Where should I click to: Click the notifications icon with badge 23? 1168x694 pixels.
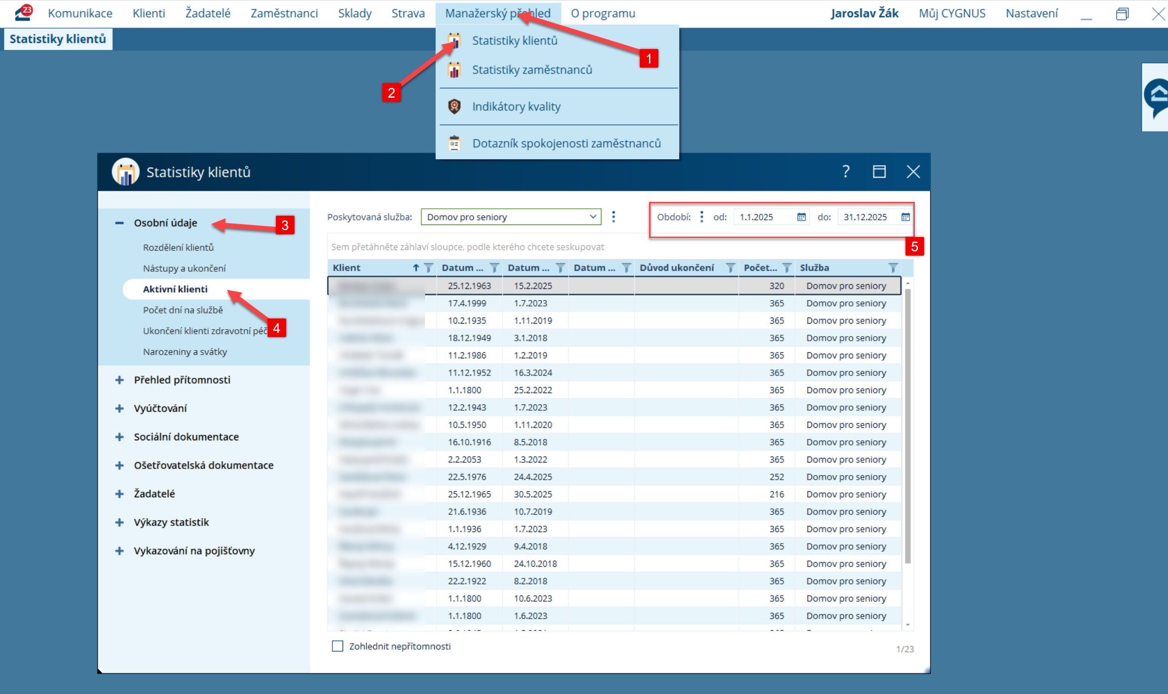[23, 13]
